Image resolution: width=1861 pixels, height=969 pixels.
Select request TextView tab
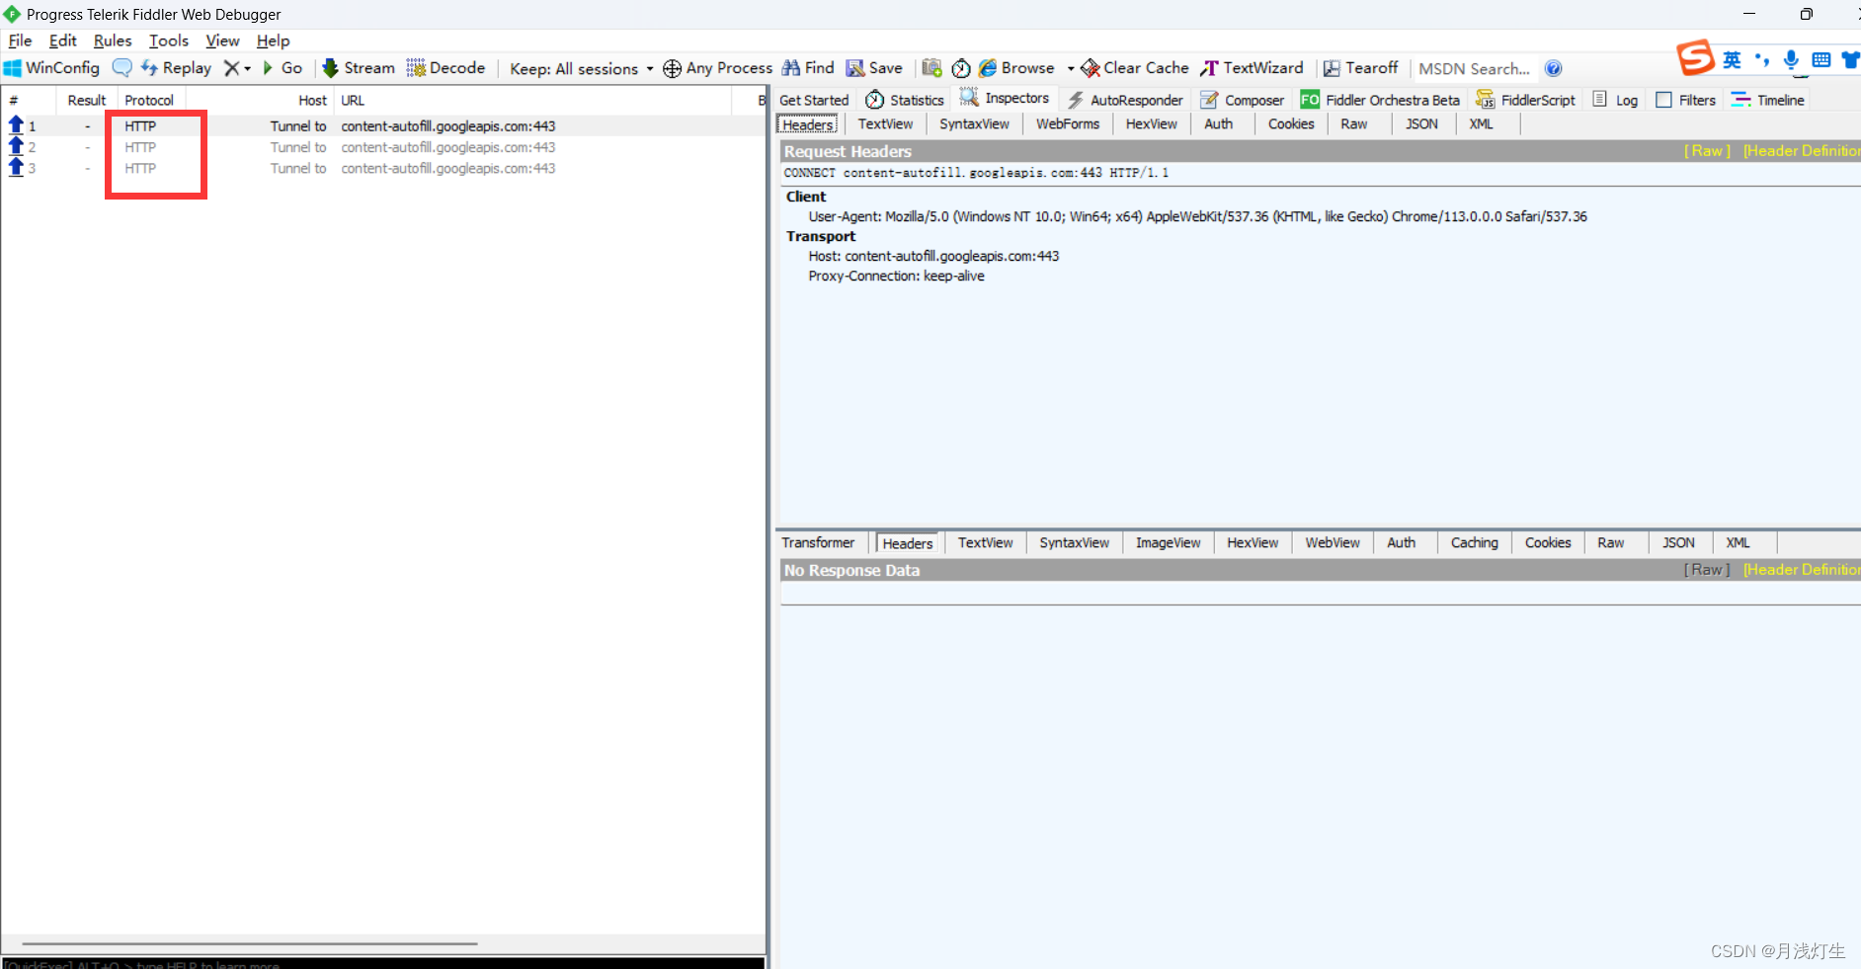point(885,123)
